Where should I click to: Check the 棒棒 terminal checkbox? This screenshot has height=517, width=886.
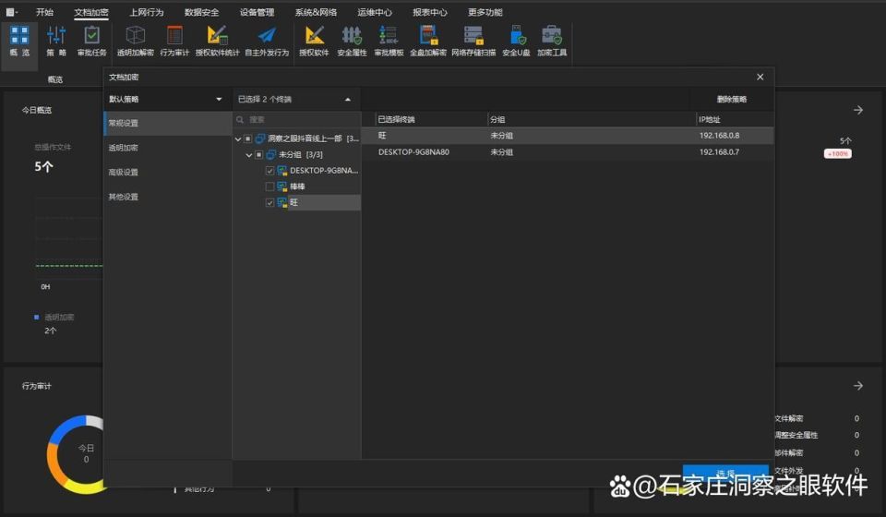pos(269,186)
